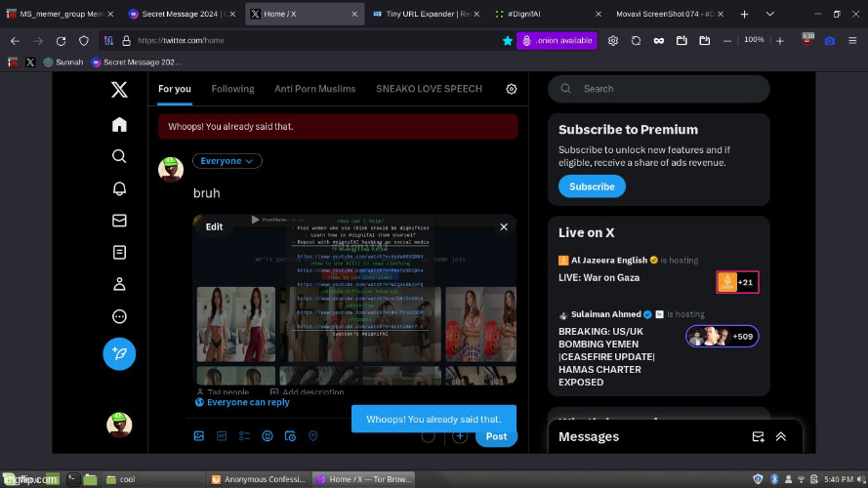The image size is (868, 488).
Task: Click the emoji icon in compose toolbar
Action: coord(268,436)
